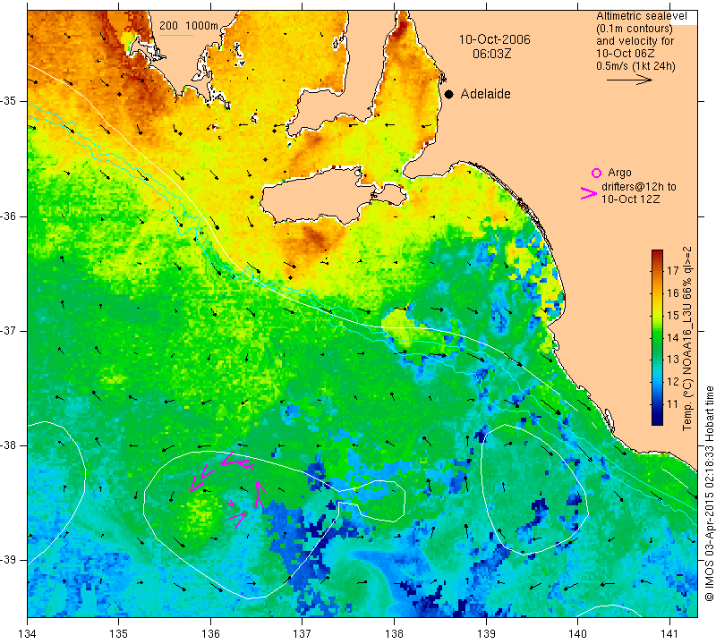Click the date text 10-Oct-2006
Image resolution: width=716 pixels, height=644 pixels.
(x=495, y=39)
